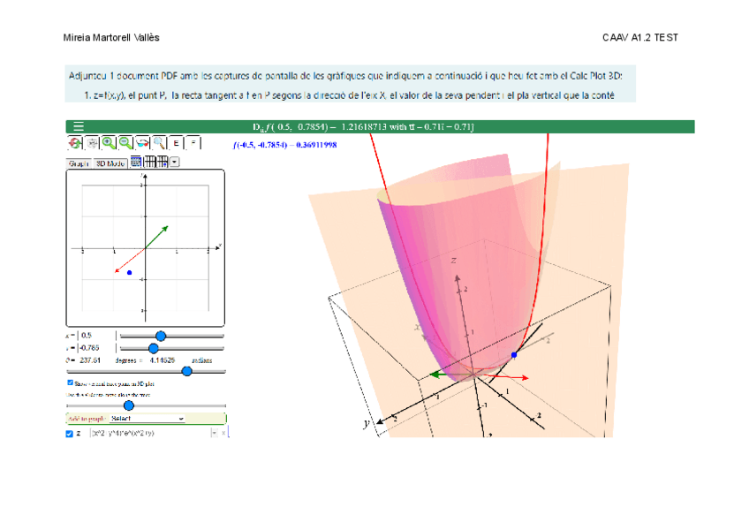Click the zoom out magnifier icon
The height and width of the screenshot is (530, 749).
click(x=125, y=143)
